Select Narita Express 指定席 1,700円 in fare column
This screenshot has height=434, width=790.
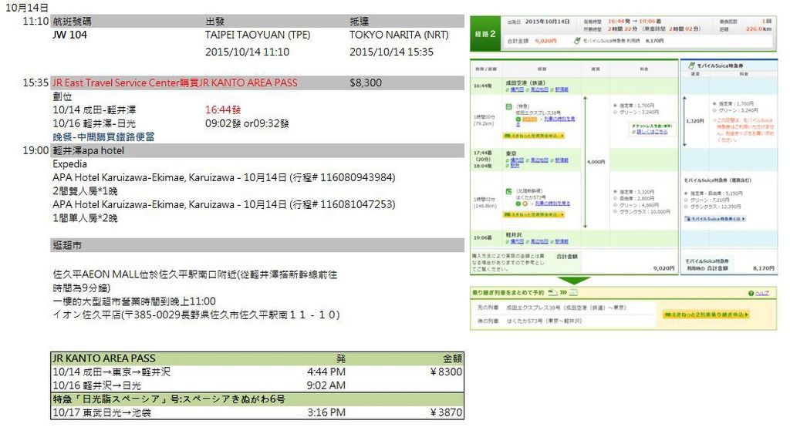615,106
